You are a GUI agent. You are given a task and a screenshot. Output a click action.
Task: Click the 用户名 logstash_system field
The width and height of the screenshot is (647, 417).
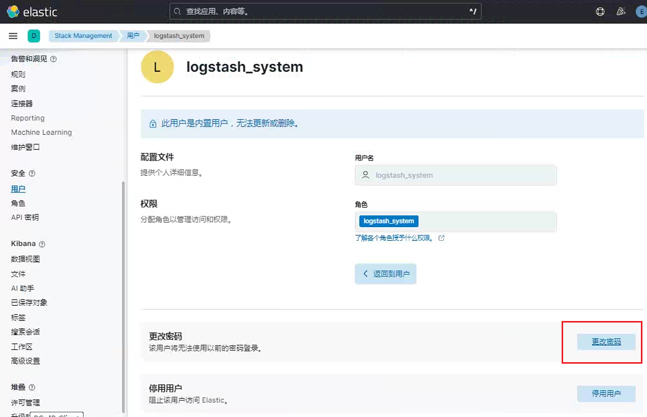coord(456,175)
